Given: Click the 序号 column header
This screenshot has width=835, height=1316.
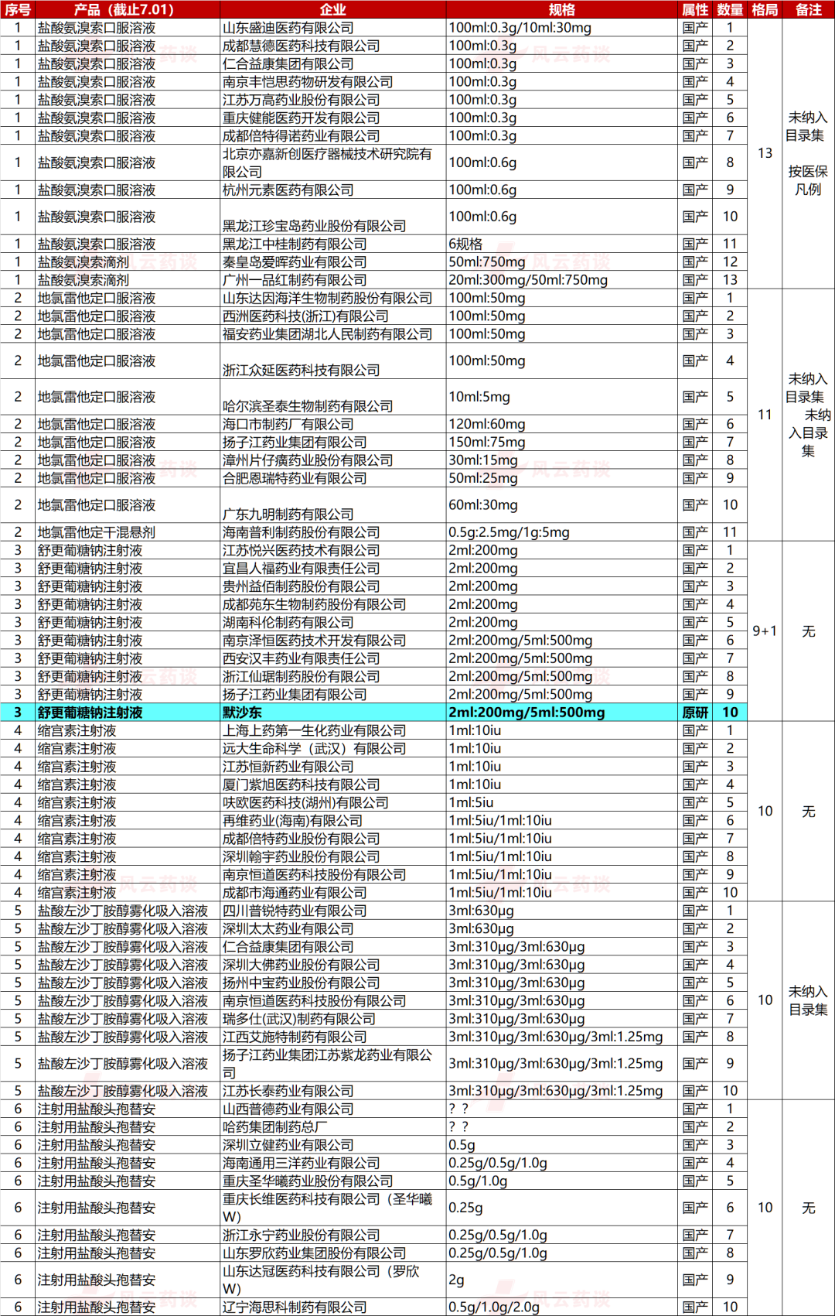Looking at the screenshot, I should point(18,9).
